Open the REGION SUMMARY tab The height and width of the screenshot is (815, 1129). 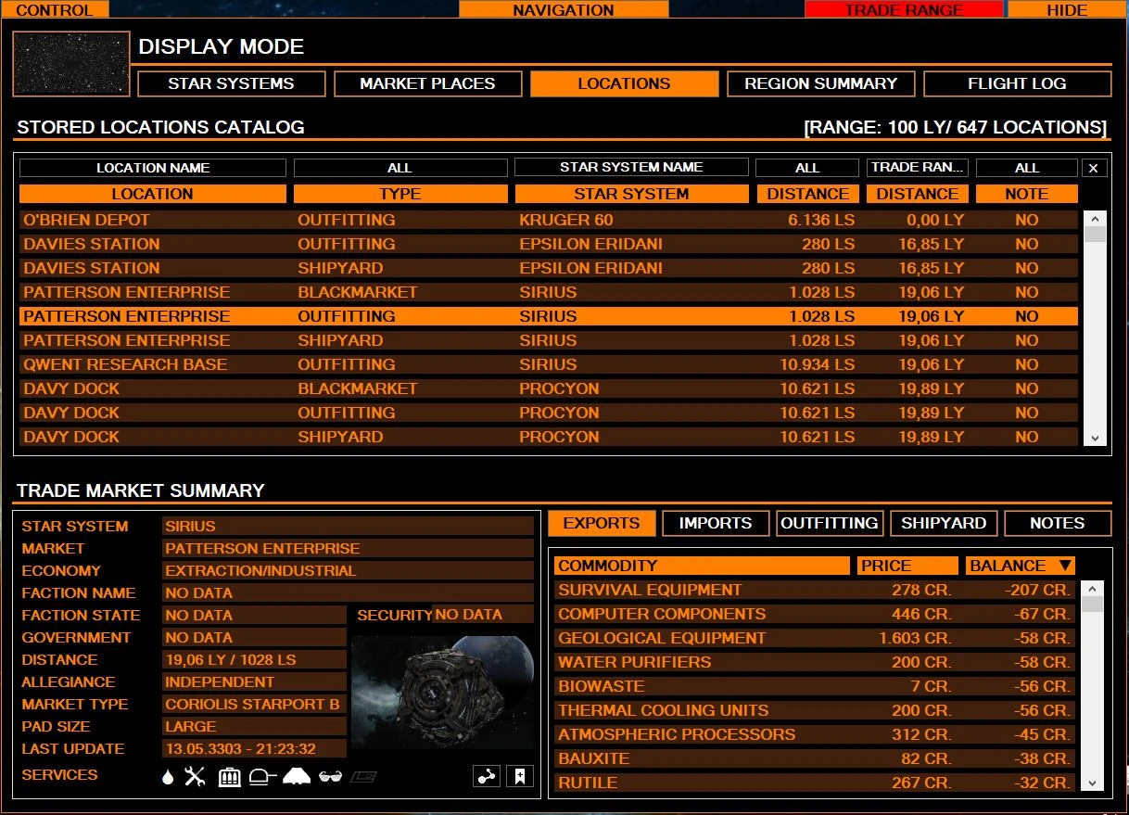pos(820,83)
